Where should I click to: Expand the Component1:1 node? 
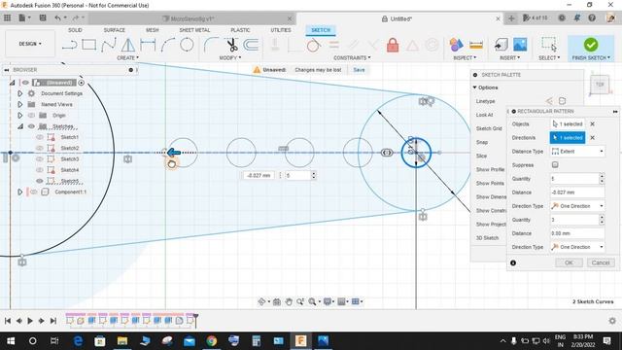click(x=19, y=192)
